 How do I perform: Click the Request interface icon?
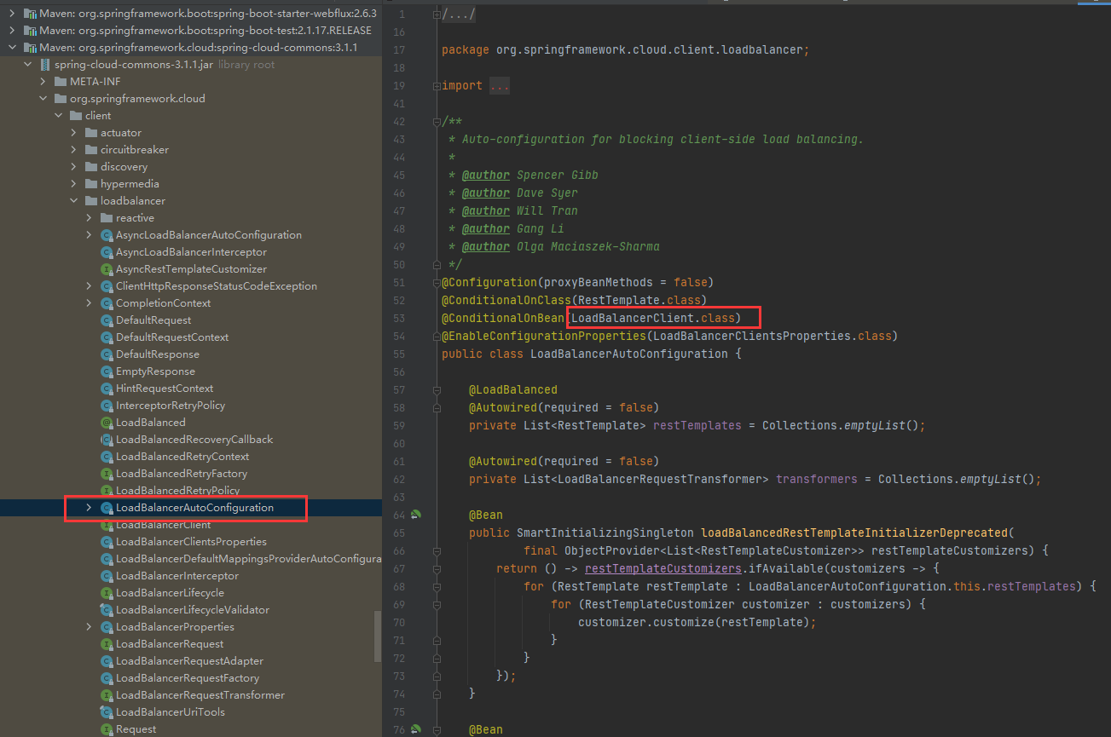click(107, 729)
